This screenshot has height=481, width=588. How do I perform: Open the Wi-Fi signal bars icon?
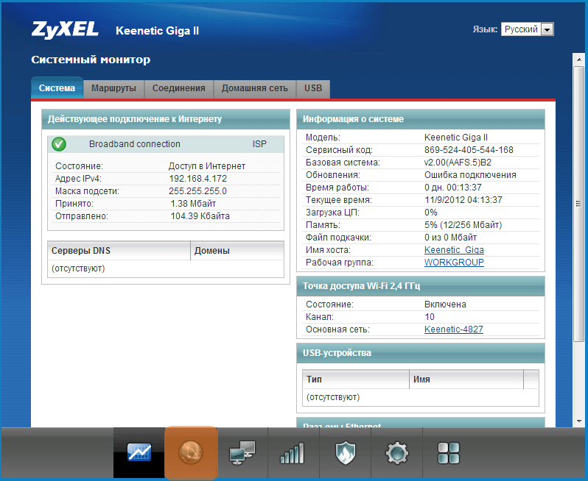(293, 453)
